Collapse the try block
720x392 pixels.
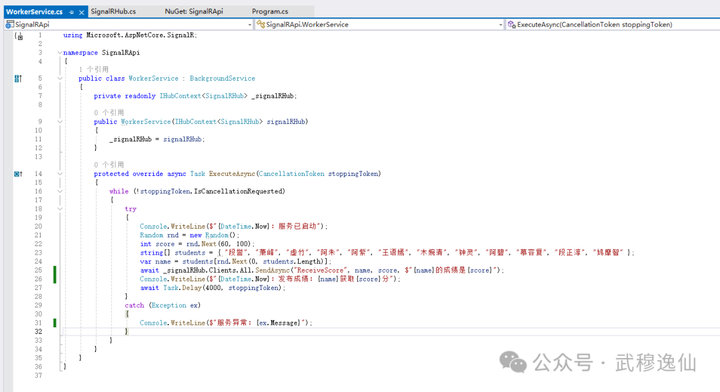coord(60,209)
